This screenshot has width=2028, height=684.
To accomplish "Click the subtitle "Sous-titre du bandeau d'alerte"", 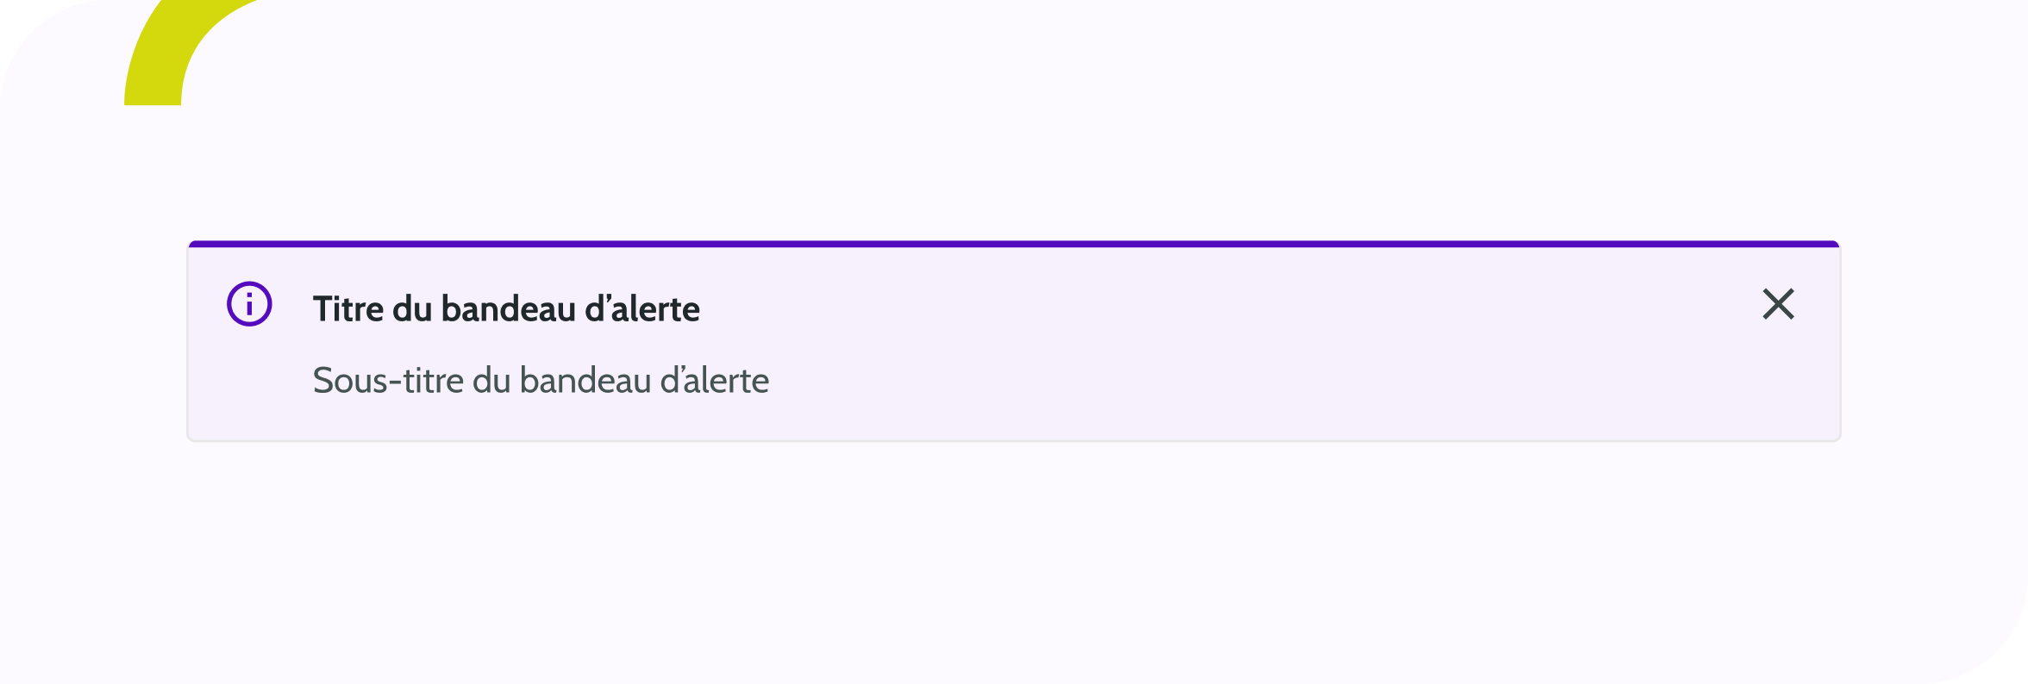I will tap(541, 381).
